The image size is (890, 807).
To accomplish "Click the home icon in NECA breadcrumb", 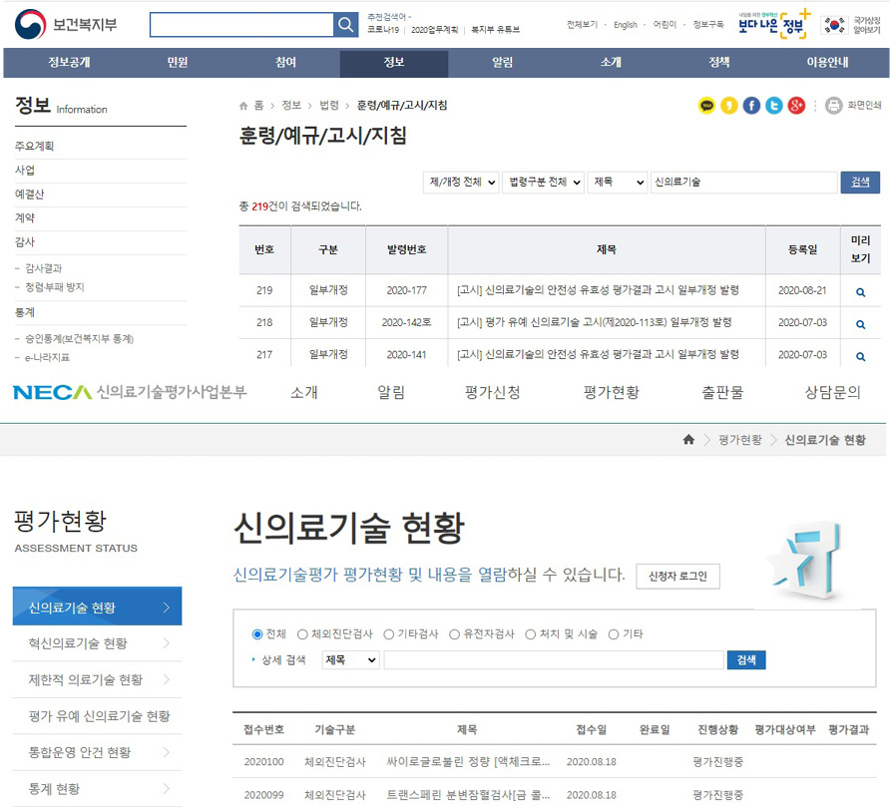I will point(688,440).
